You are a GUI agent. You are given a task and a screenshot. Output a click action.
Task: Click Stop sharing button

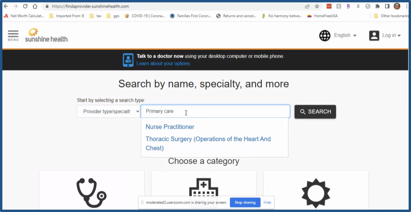point(245,203)
